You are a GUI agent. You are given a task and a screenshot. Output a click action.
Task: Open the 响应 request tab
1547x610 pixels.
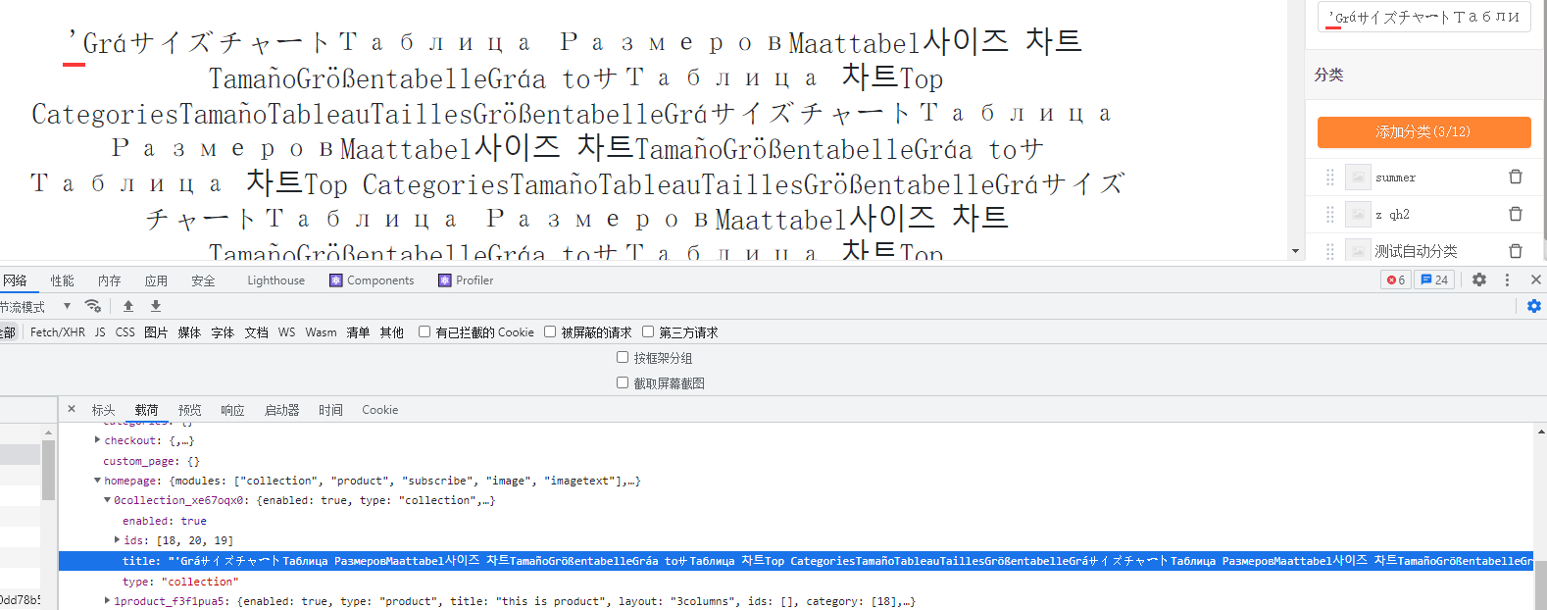[x=232, y=410]
